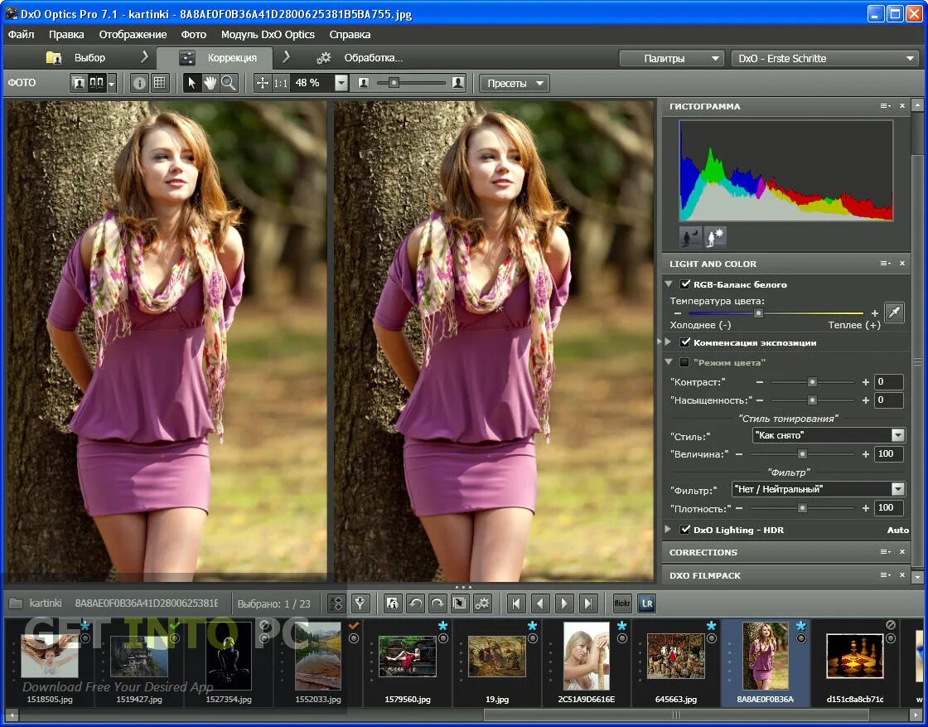
Task: Export to Flickr icon
Action: pos(622,603)
